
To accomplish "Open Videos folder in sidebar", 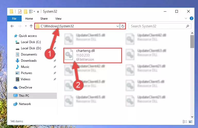I will pos(23,79).
